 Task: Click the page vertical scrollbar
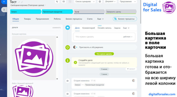click(x=141, y=12)
